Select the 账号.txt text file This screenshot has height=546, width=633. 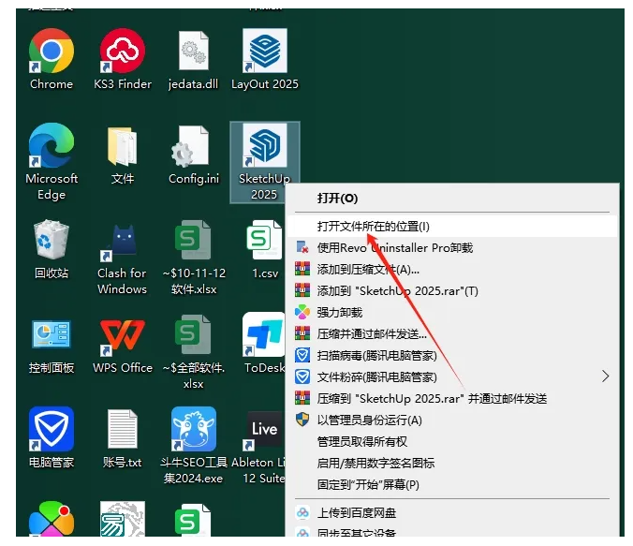click(x=123, y=438)
